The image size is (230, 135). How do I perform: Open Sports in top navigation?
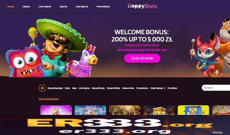63,6
